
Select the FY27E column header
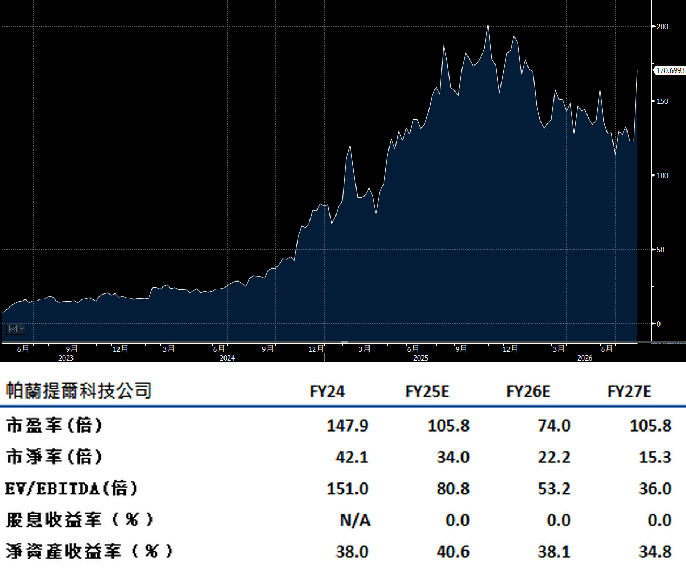click(629, 391)
